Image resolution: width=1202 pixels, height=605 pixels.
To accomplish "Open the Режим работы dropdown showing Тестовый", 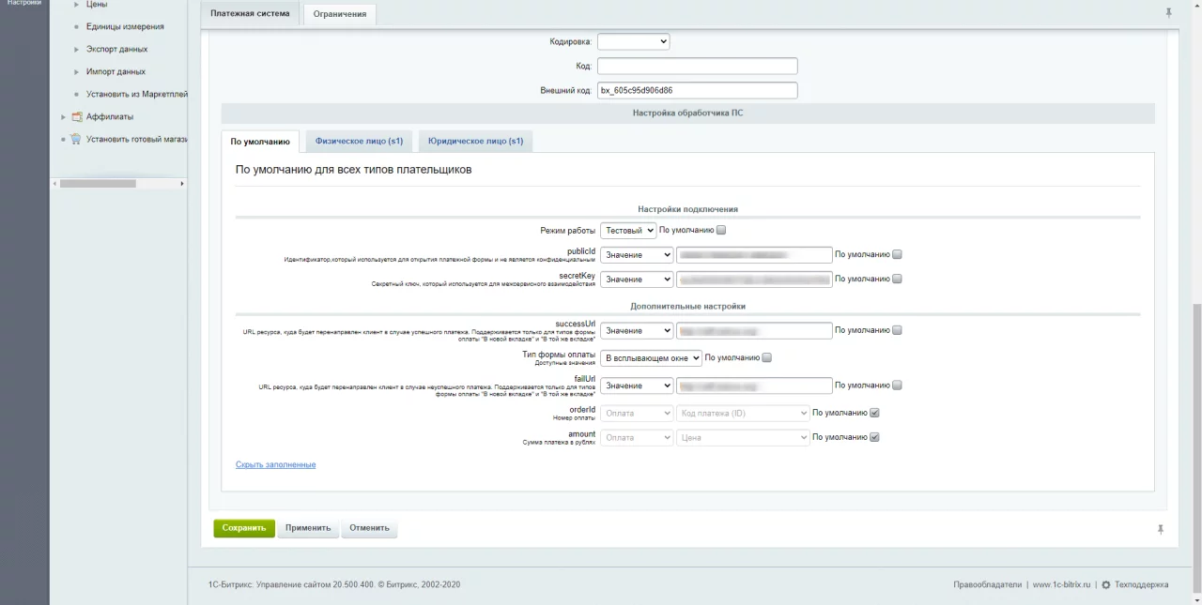I will pos(628,231).
